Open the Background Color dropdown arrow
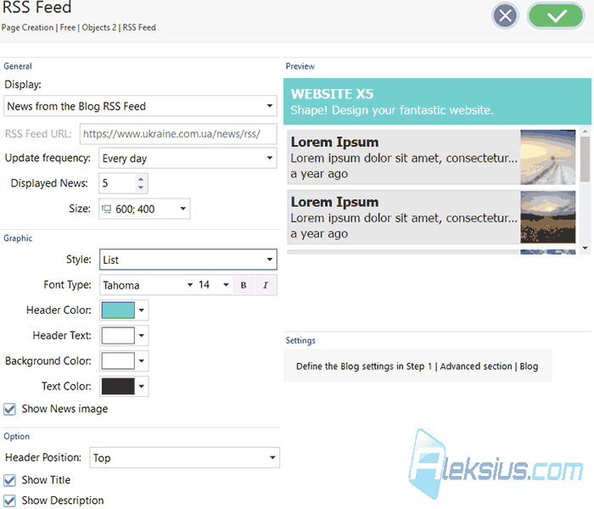 click(142, 361)
